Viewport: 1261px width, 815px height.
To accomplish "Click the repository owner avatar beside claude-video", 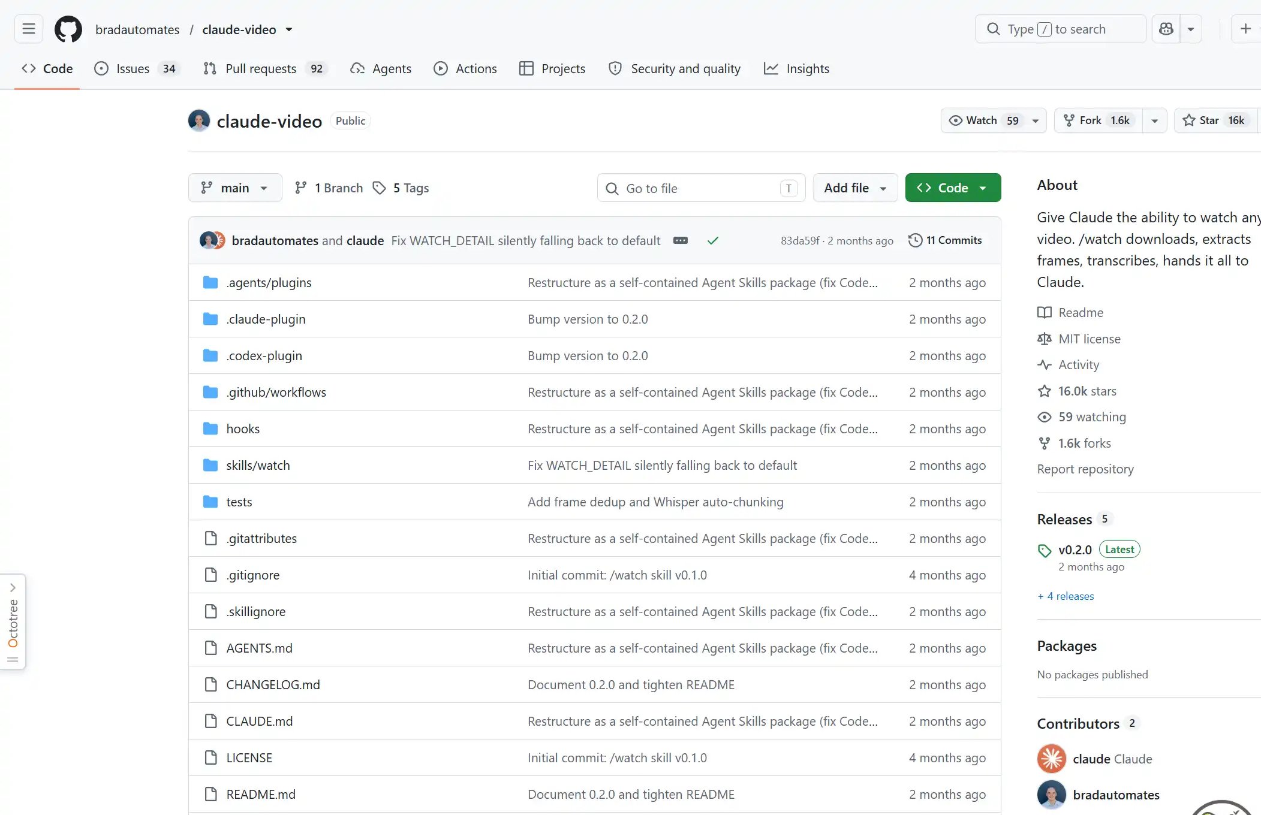I will pyautogui.click(x=199, y=120).
